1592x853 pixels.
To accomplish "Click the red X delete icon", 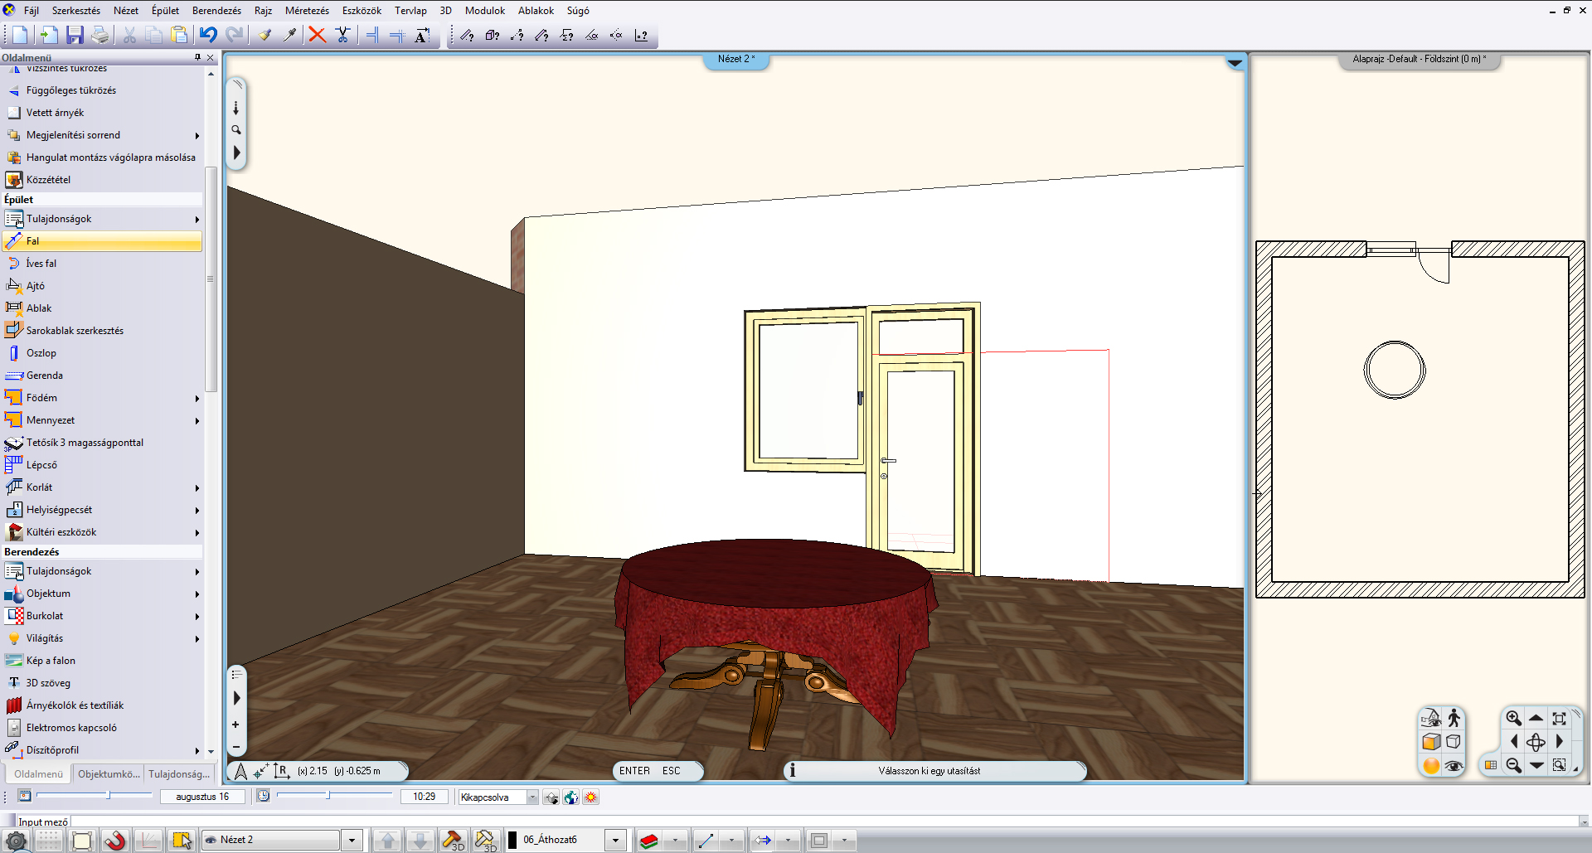I will coord(317,35).
